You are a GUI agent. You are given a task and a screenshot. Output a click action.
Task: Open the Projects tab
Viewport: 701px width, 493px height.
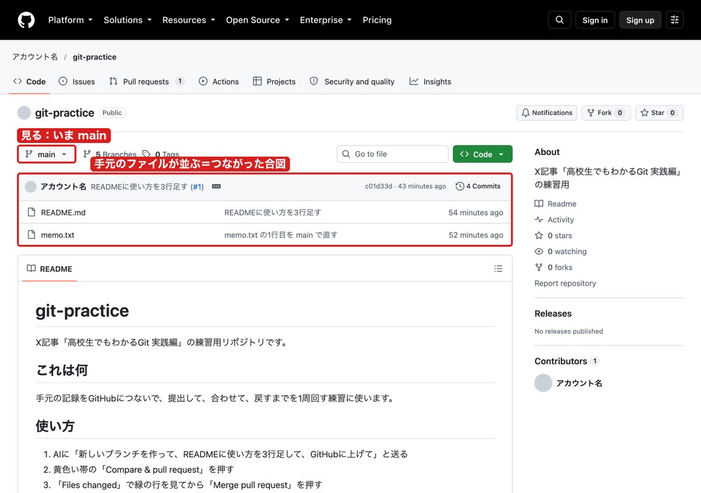274,82
